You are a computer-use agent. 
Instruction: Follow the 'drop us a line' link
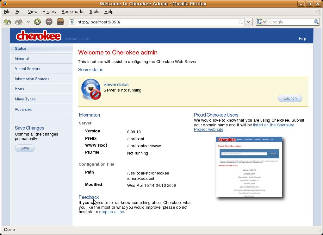click(111, 212)
